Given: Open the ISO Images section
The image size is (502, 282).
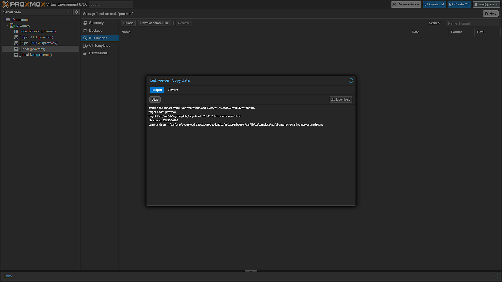Looking at the screenshot, I should [100, 38].
